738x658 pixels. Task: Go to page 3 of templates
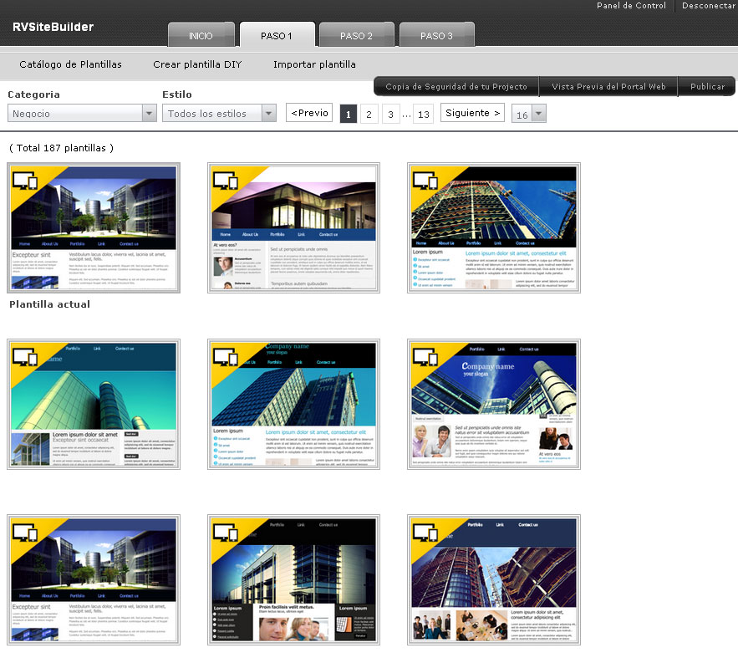click(x=390, y=114)
